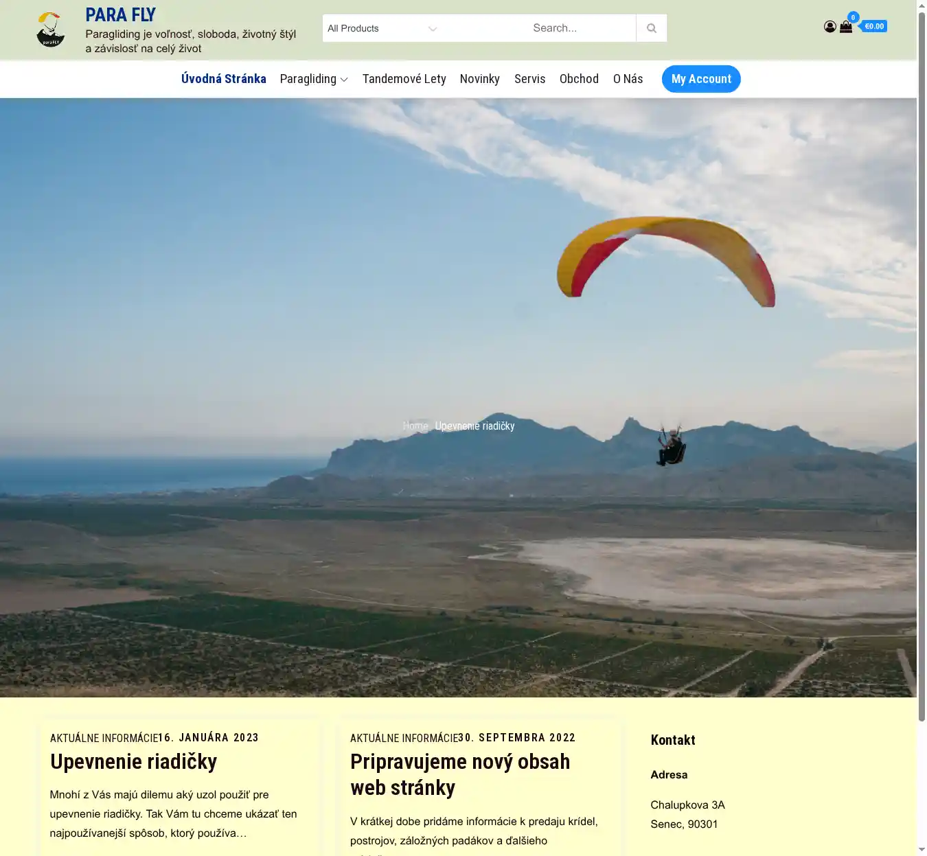This screenshot has width=927, height=856.
Task: Click the magnifier search button
Action: pos(651,28)
